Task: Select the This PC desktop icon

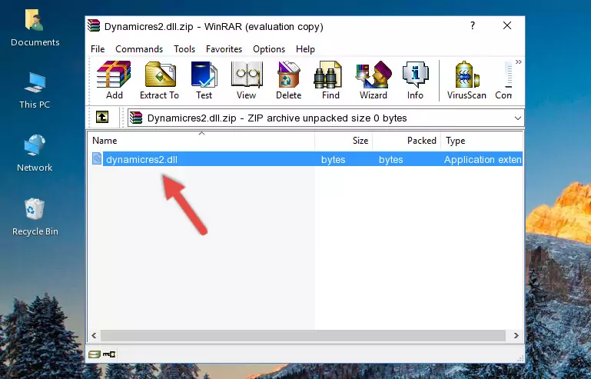Action: tap(35, 91)
